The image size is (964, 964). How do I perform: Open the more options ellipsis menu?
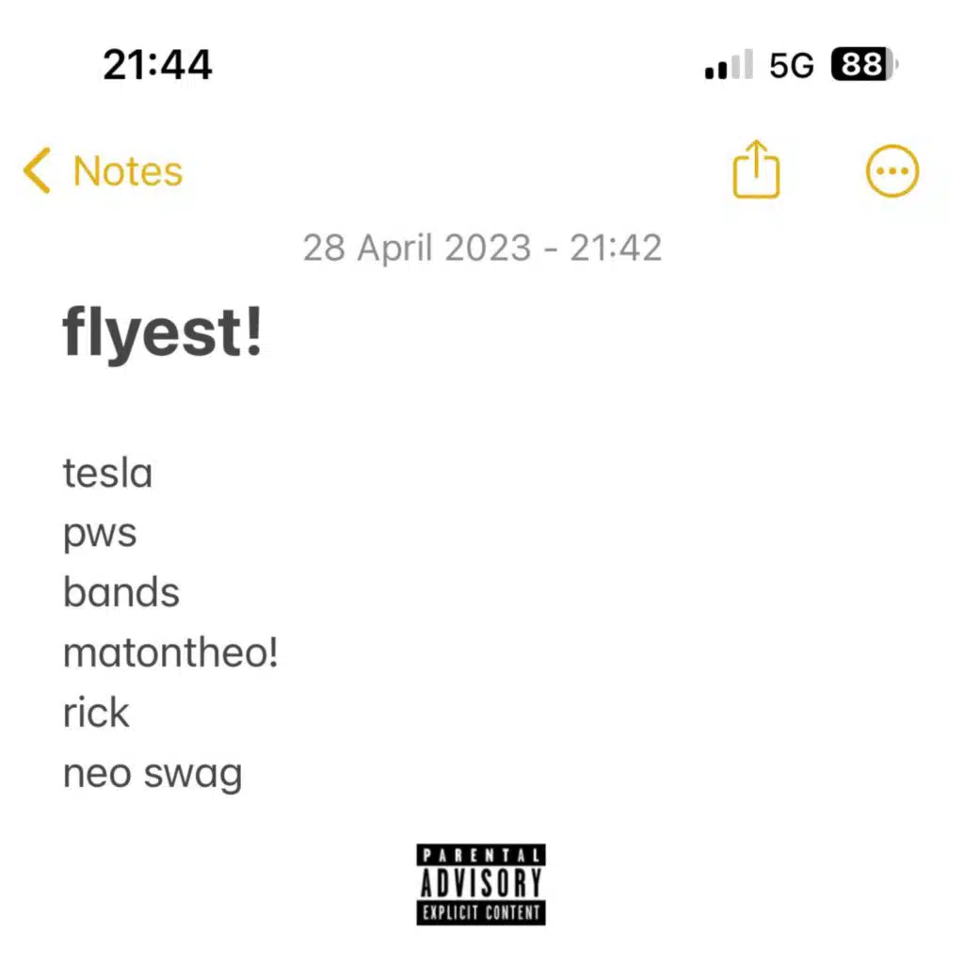click(x=892, y=171)
